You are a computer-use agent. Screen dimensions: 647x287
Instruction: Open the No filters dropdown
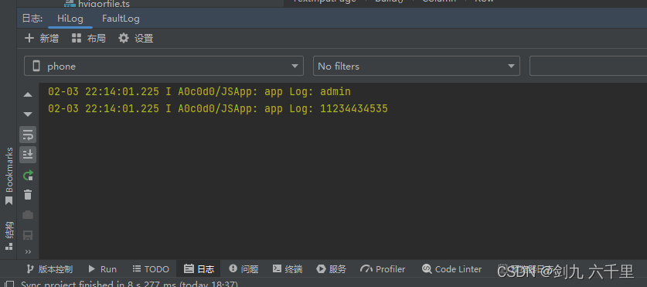pyautogui.click(x=417, y=66)
